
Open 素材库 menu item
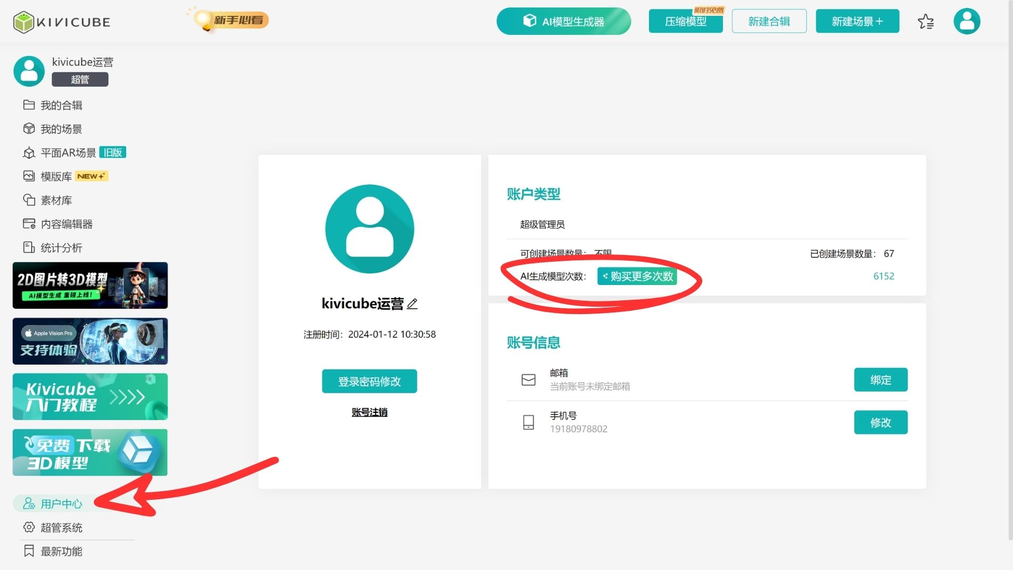56,200
